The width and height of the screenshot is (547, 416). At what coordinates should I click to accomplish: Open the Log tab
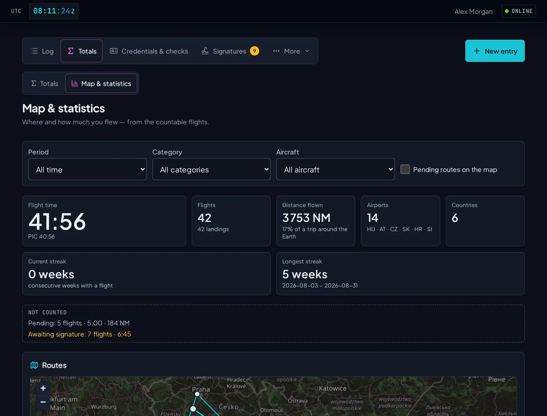coord(42,51)
